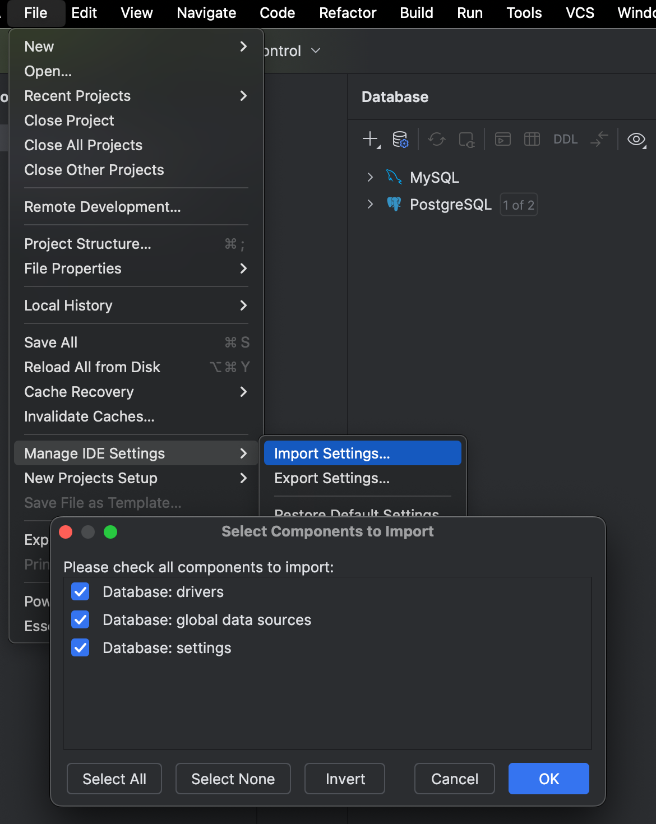Uncheck Database: drivers component

tap(80, 591)
